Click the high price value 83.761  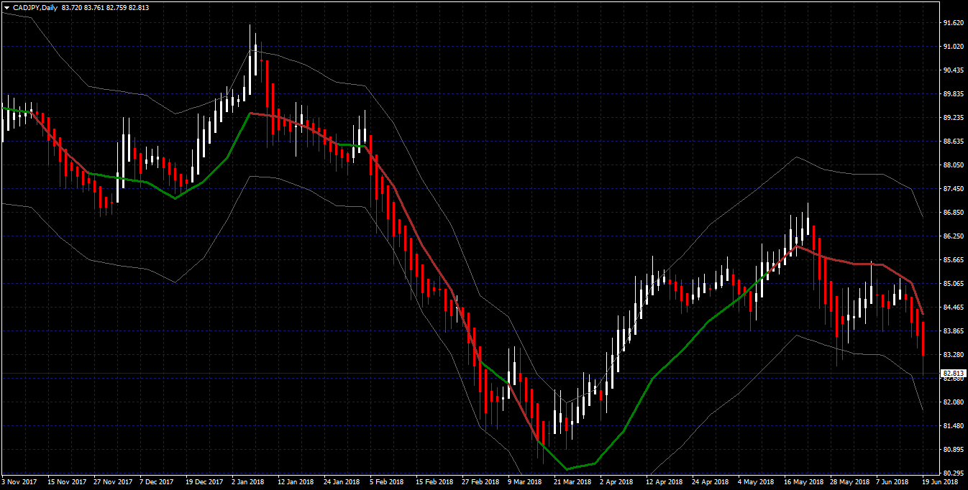pyautogui.click(x=93, y=7)
